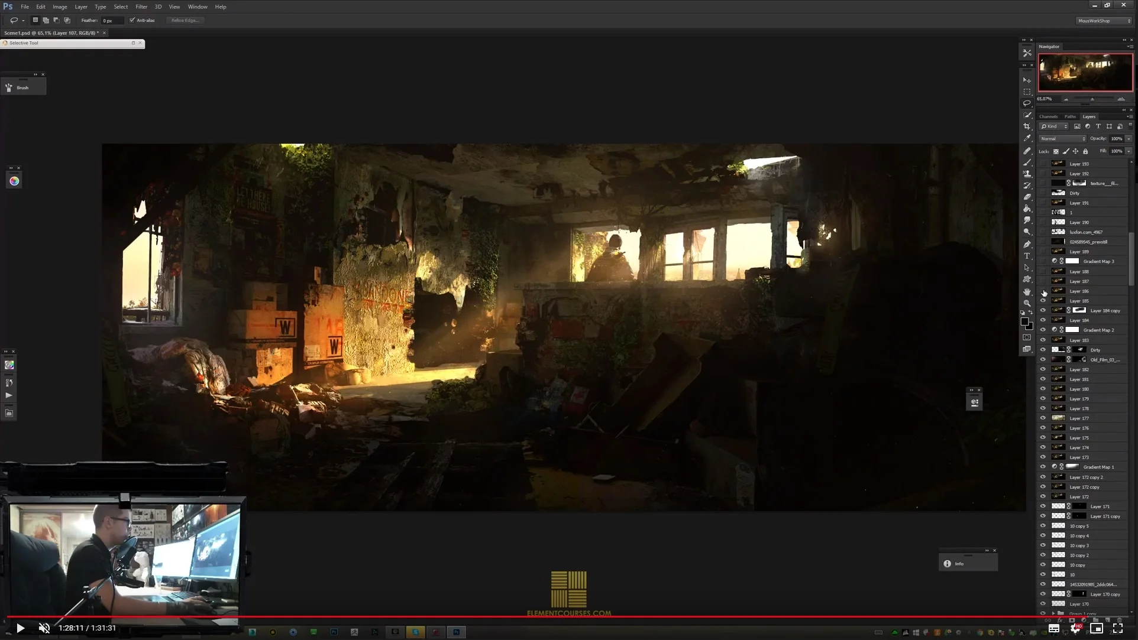Select the Eyedropper tool
This screenshot has height=640, width=1138.
pyautogui.click(x=1027, y=138)
